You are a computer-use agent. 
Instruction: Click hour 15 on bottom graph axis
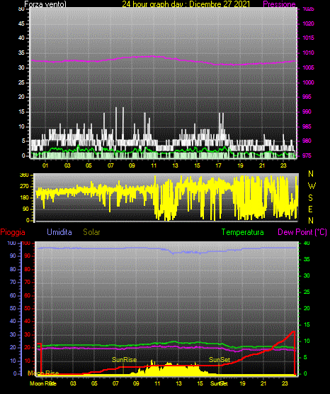coord(200,383)
